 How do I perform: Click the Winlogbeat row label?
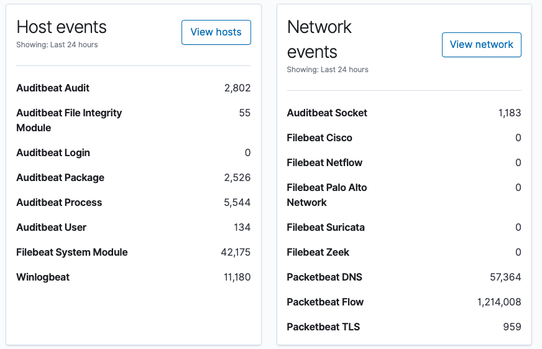click(43, 277)
